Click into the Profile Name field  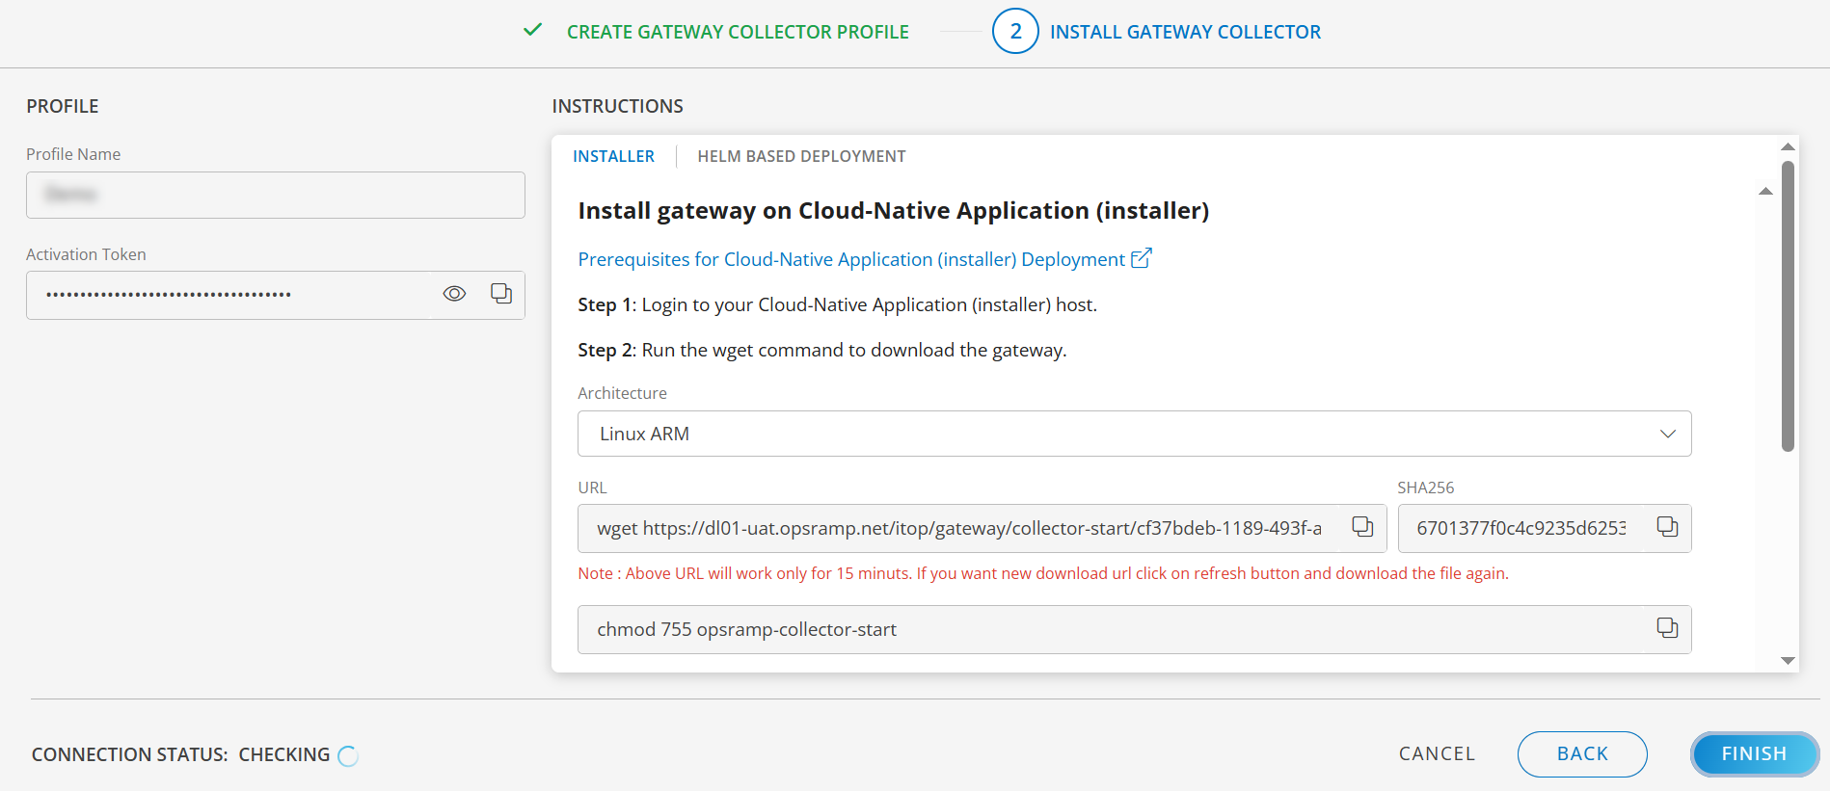(276, 195)
